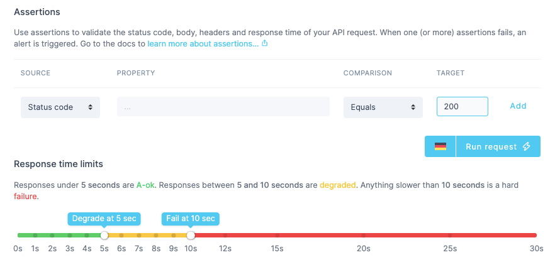Open the Status code source dropdown
Screen dimensions: 555x272
(60, 107)
